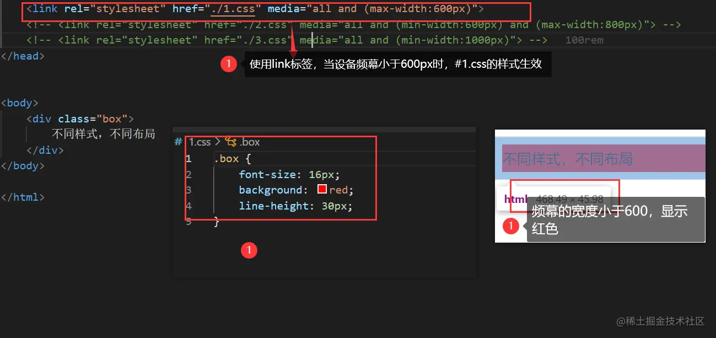Open the 1.css breadcrumb item
Screen dimensions: 716x338
(x=200, y=142)
